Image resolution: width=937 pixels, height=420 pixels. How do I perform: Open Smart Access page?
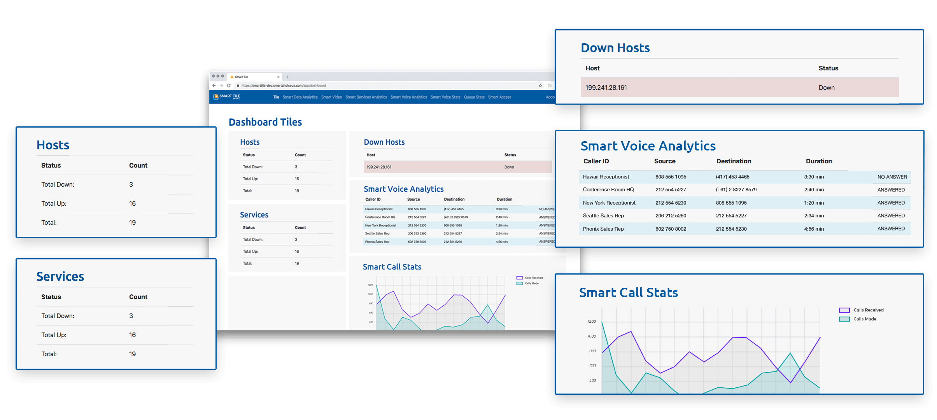point(499,97)
